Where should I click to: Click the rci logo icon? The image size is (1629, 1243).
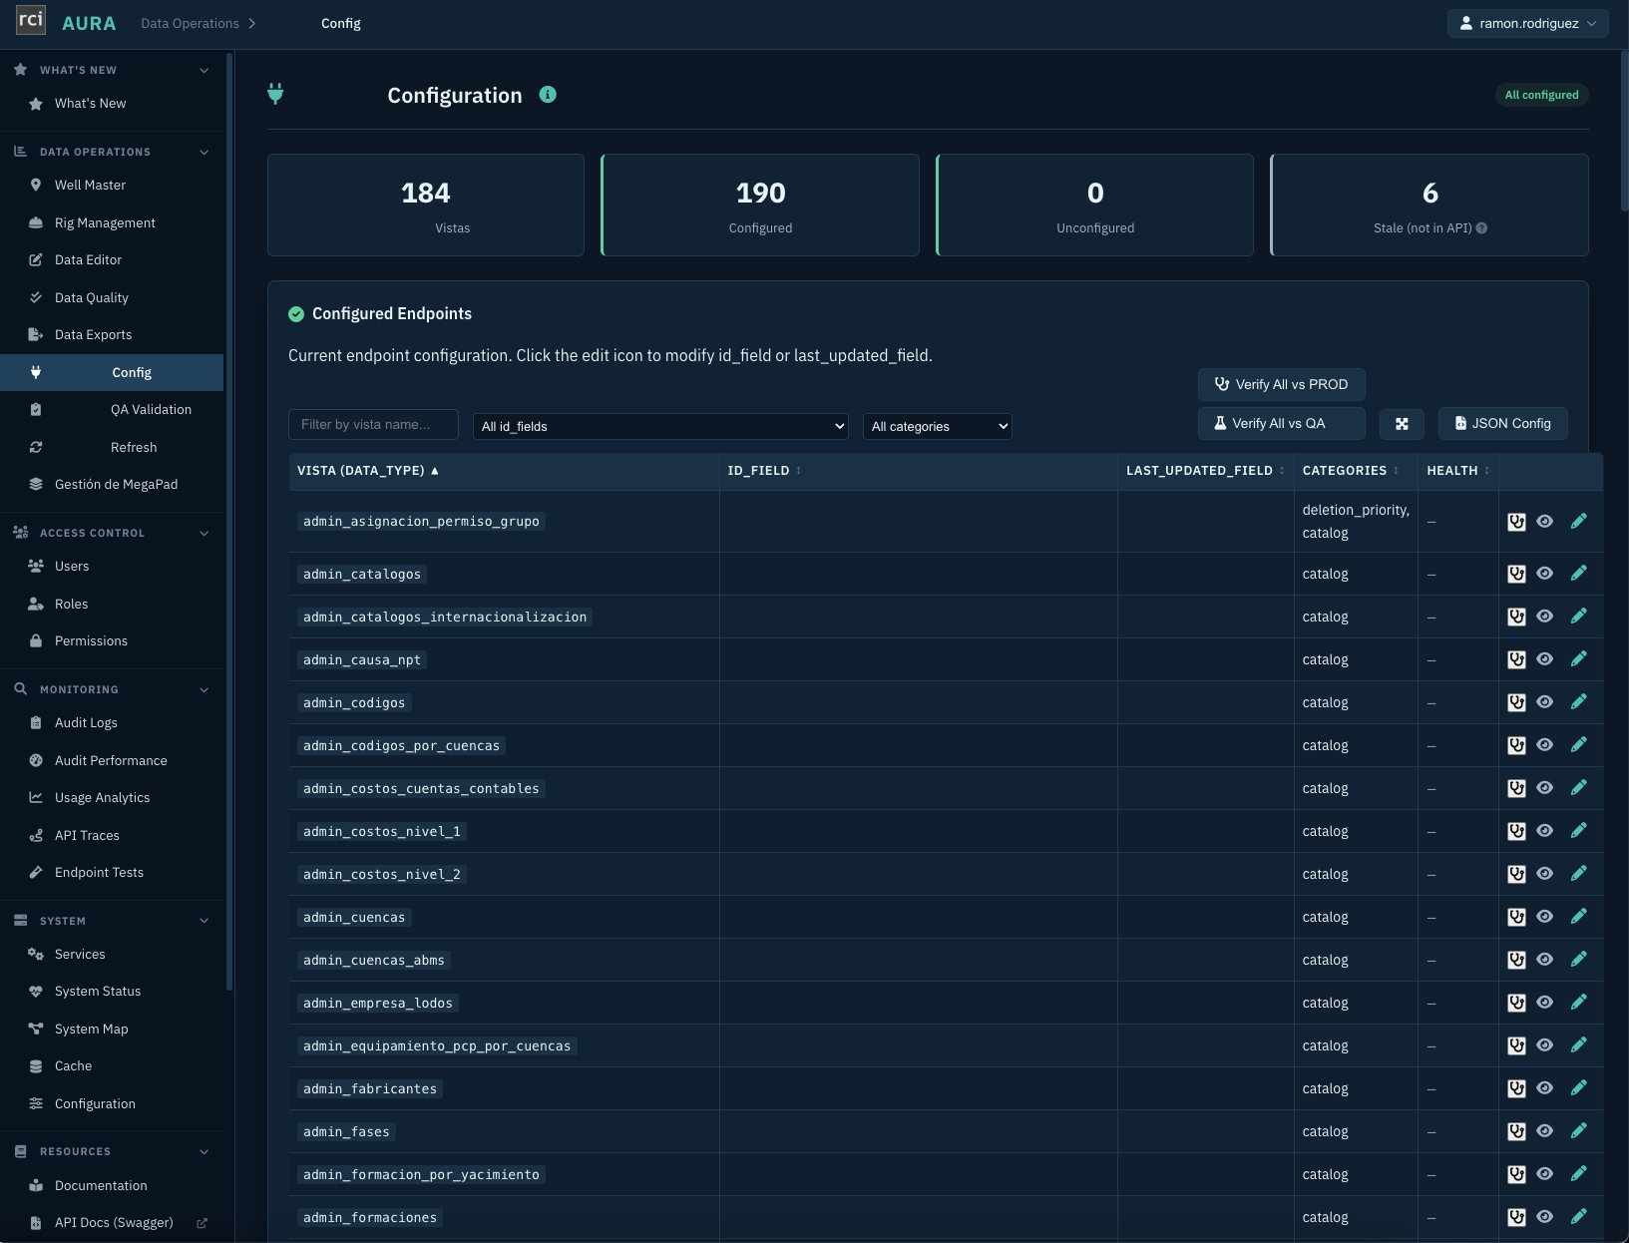[x=31, y=20]
